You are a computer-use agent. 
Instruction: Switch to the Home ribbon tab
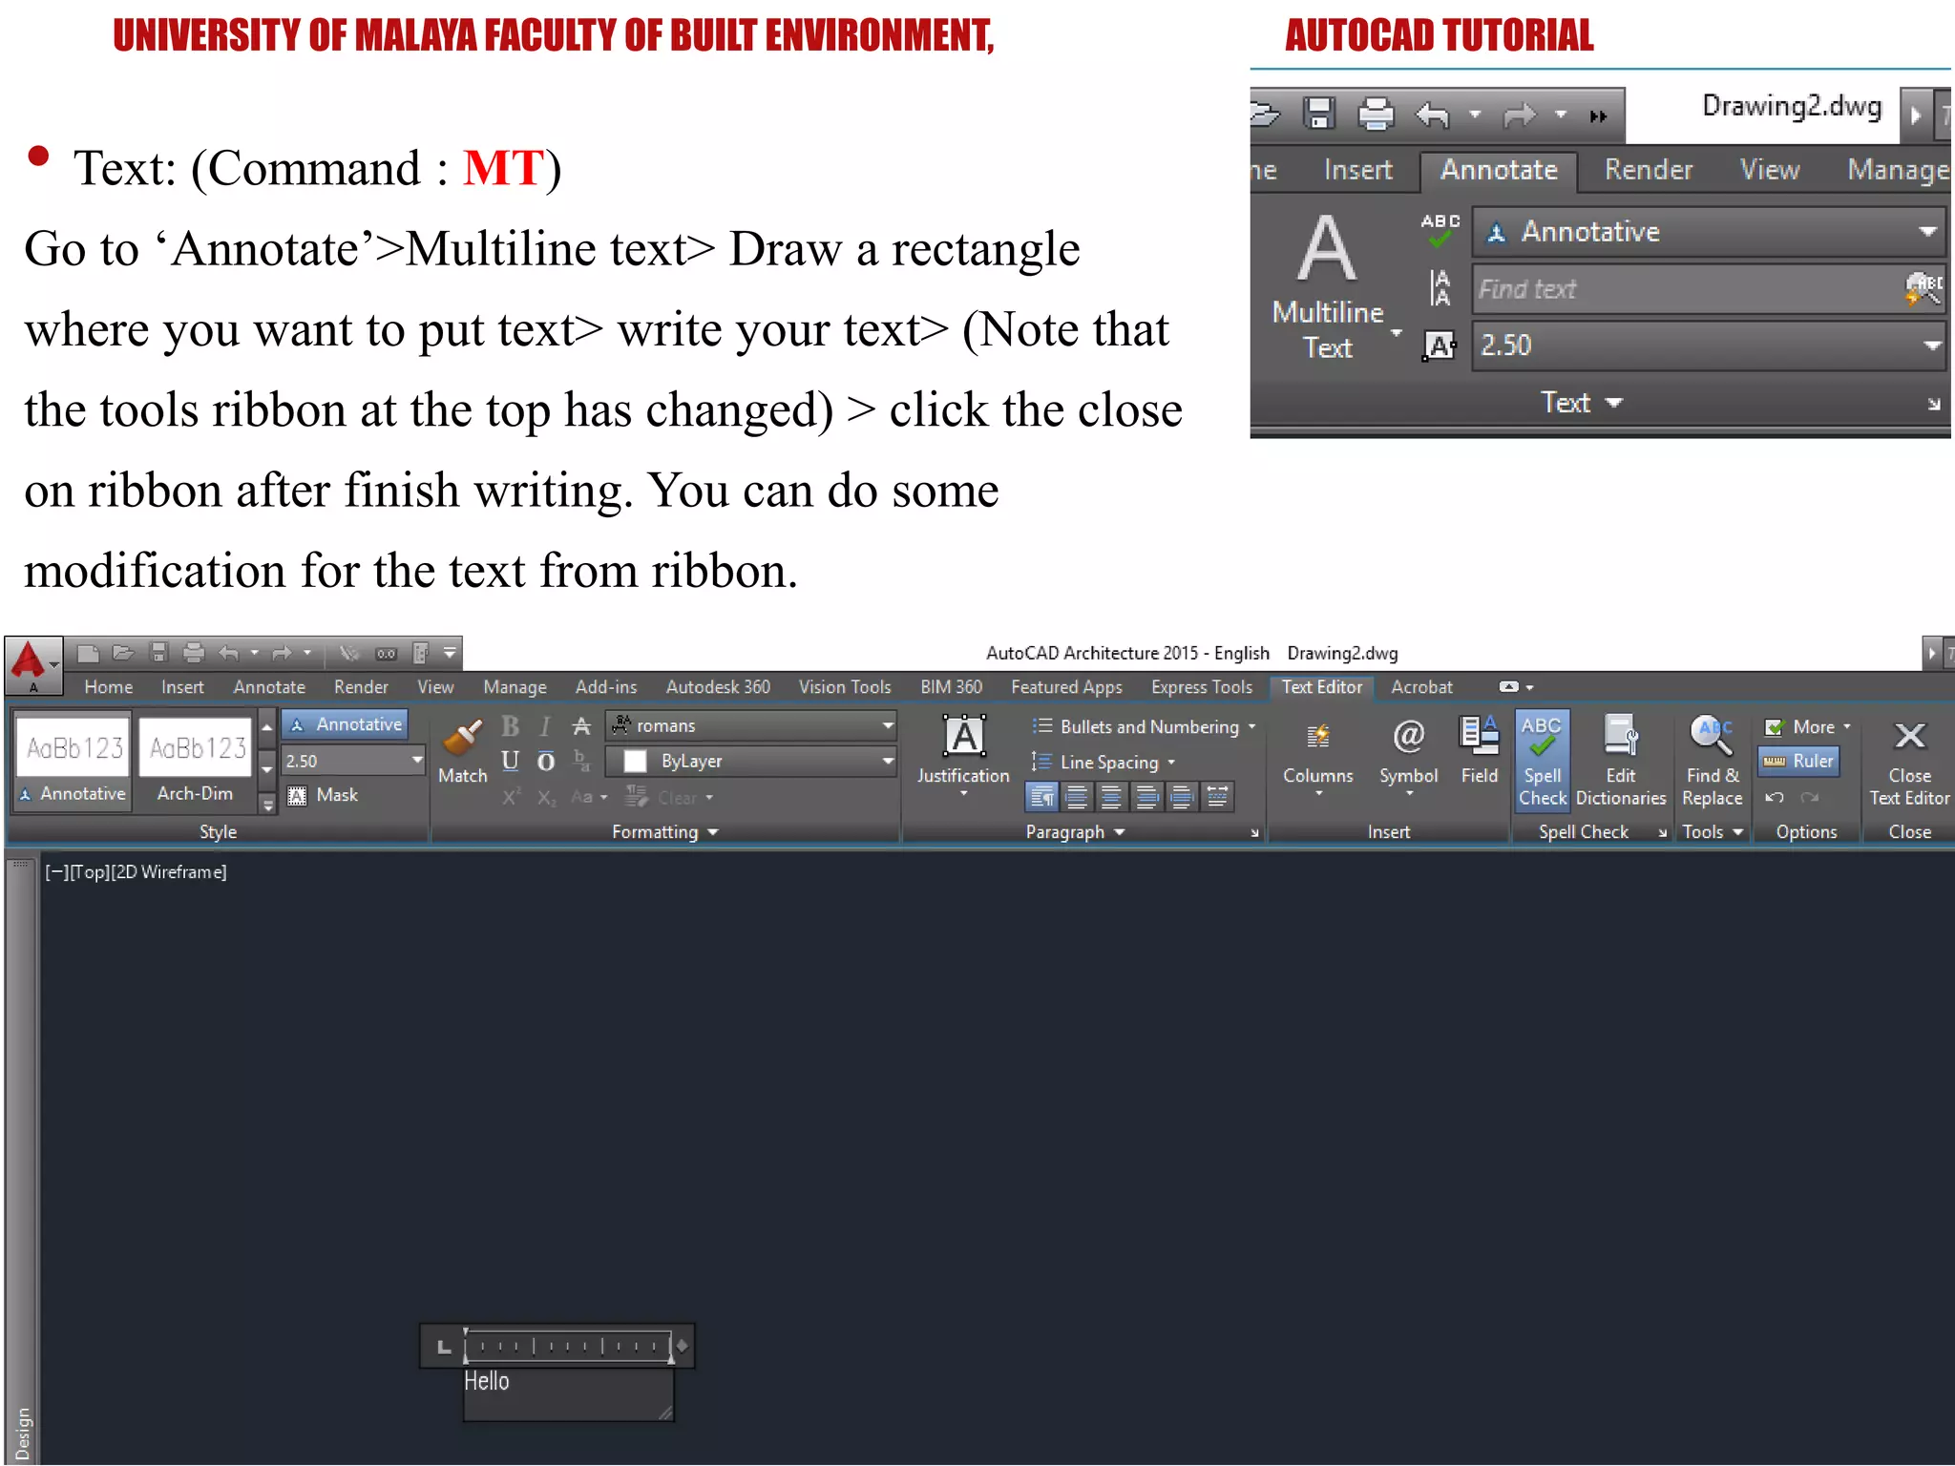tap(108, 687)
